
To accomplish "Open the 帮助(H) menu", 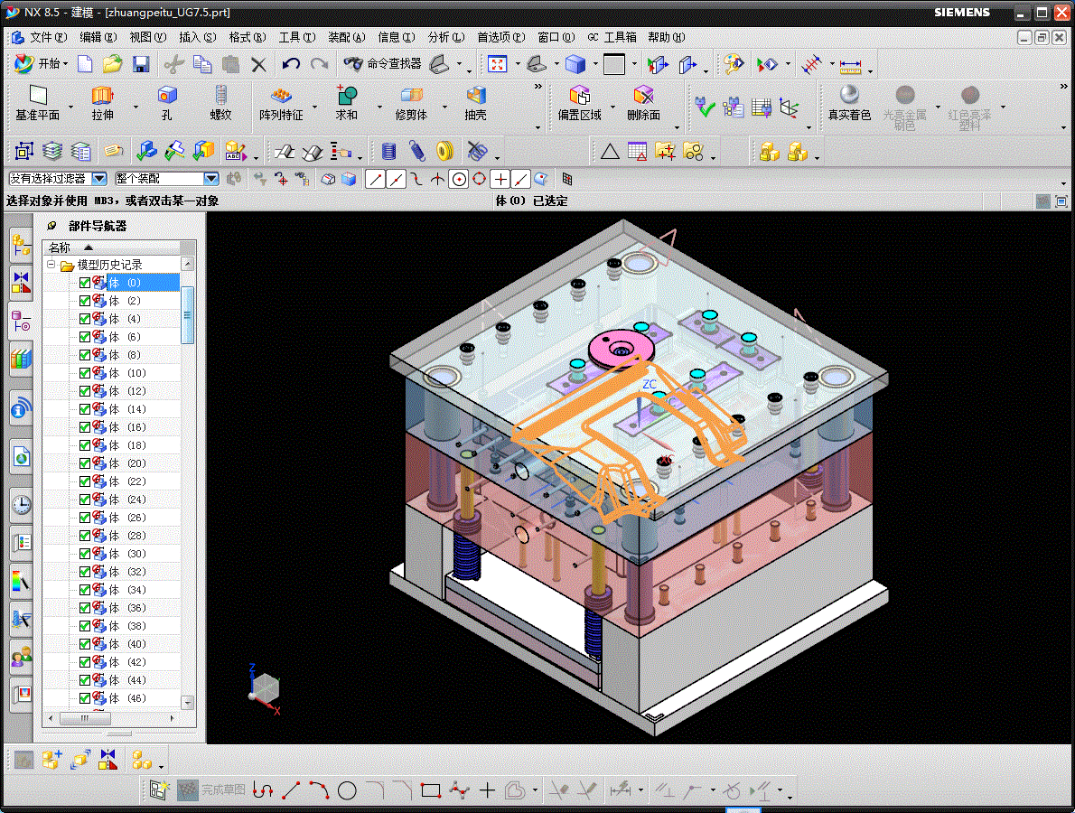I will [x=667, y=37].
